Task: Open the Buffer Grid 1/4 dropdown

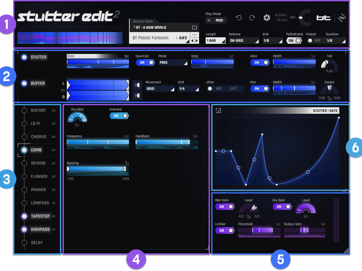Action: click(x=188, y=89)
